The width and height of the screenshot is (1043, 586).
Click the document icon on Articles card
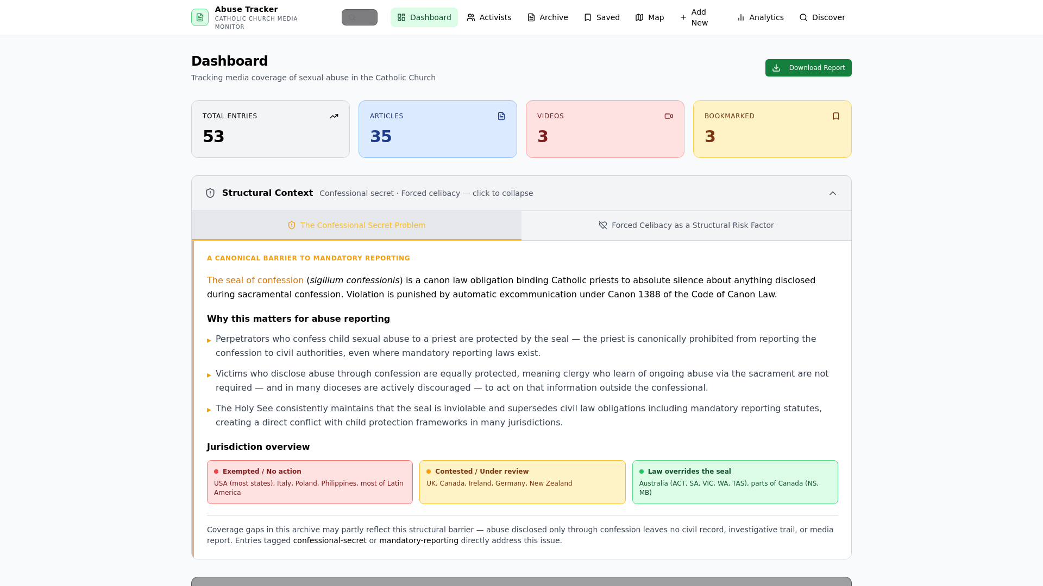click(501, 116)
